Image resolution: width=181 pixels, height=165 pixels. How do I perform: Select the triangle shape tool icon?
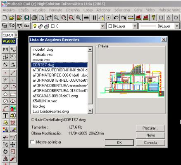[x=169, y=18]
